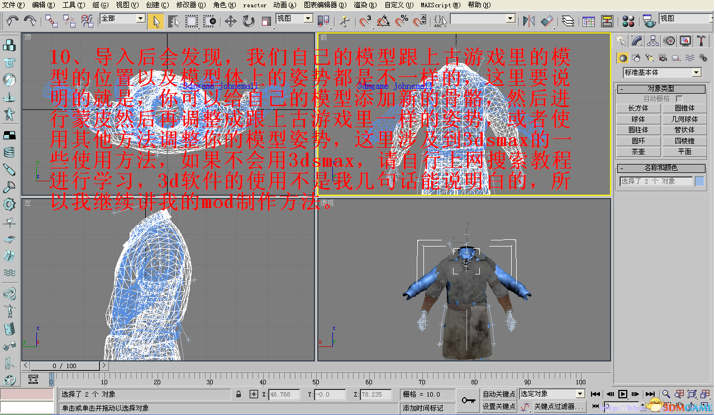Image resolution: width=715 pixels, height=415 pixels.
Task: Click the 长方体 box button
Action: (x=638, y=109)
